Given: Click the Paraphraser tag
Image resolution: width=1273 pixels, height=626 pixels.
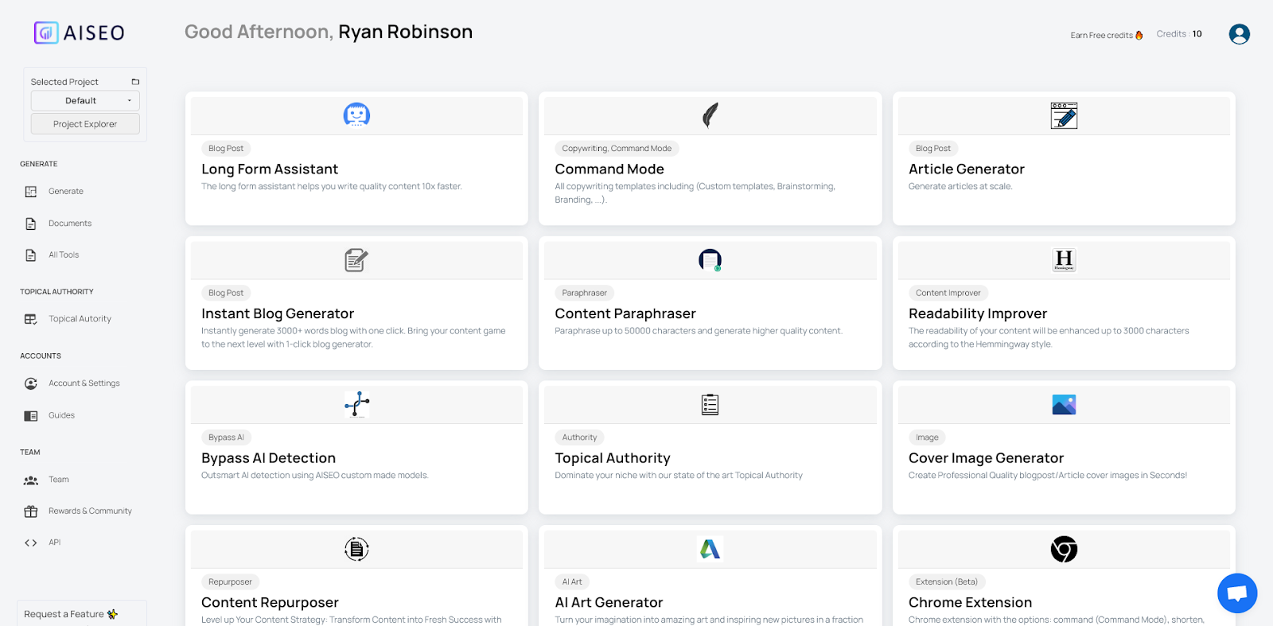Looking at the screenshot, I should coord(584,294).
